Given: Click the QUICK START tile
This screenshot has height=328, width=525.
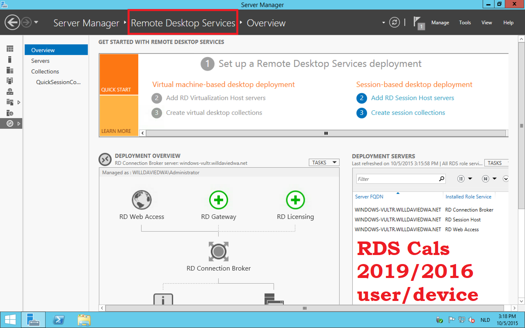Looking at the screenshot, I should click(119, 74).
